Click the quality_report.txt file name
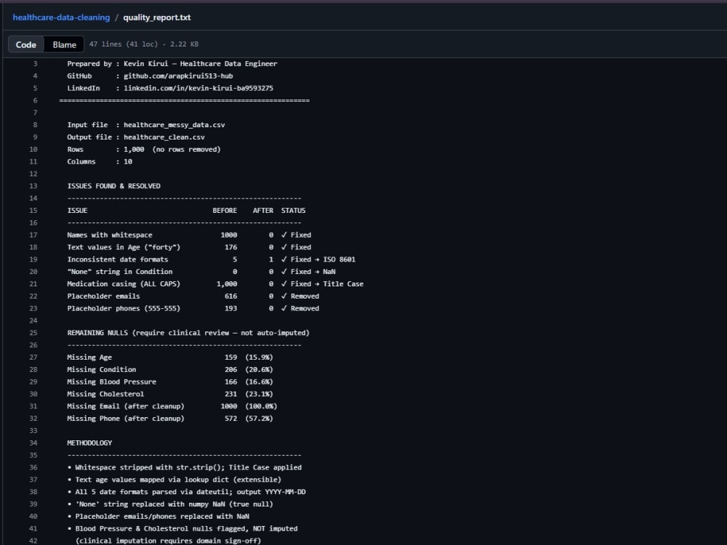727x545 pixels. click(x=157, y=17)
